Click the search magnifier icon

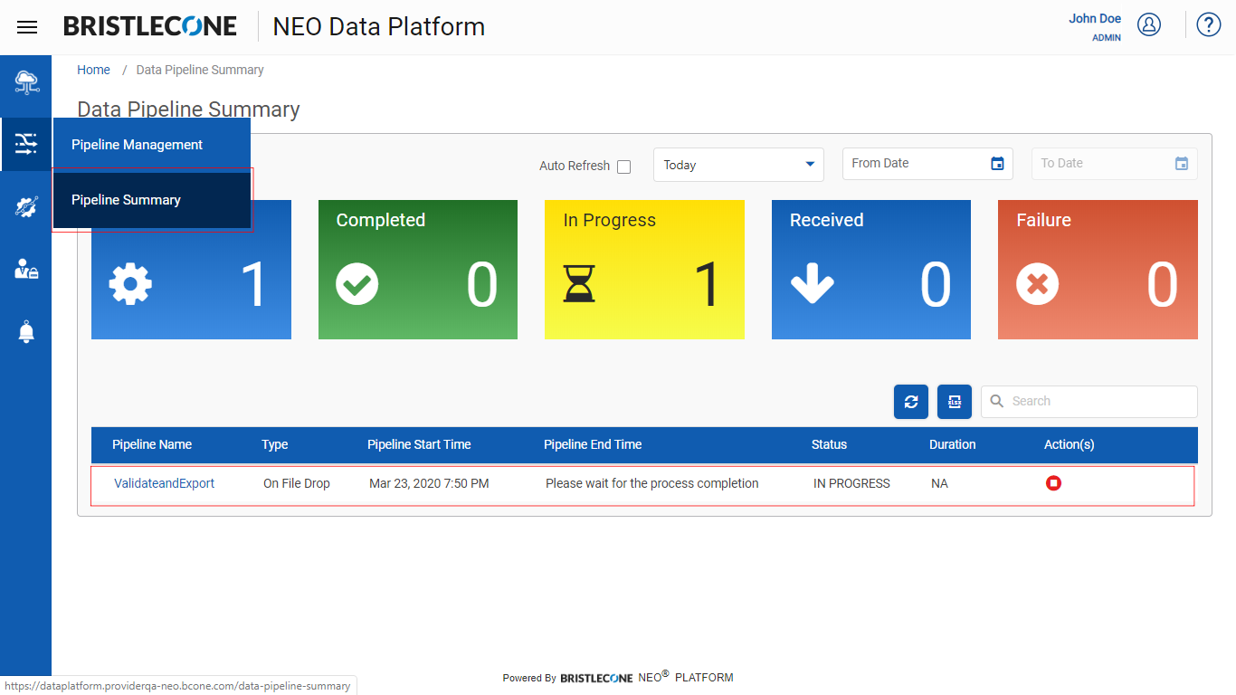click(x=996, y=401)
